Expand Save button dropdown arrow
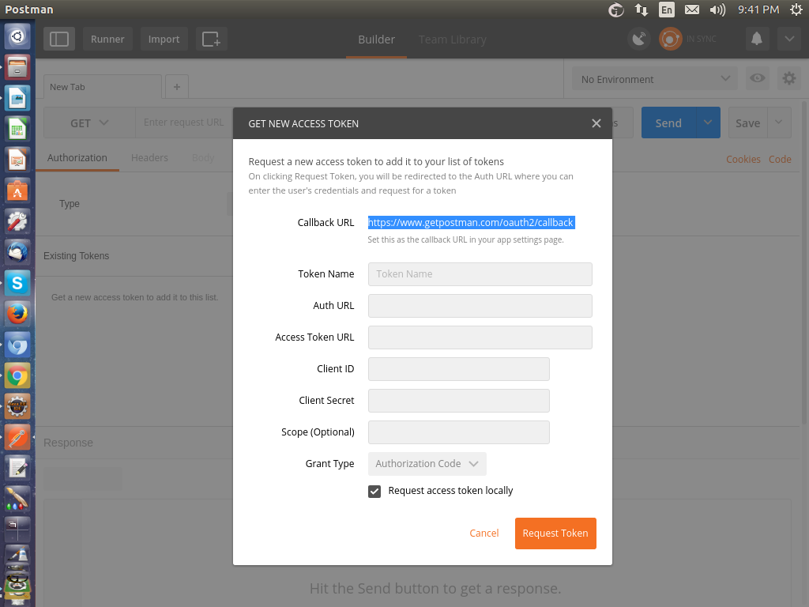809x607 pixels. tap(779, 123)
